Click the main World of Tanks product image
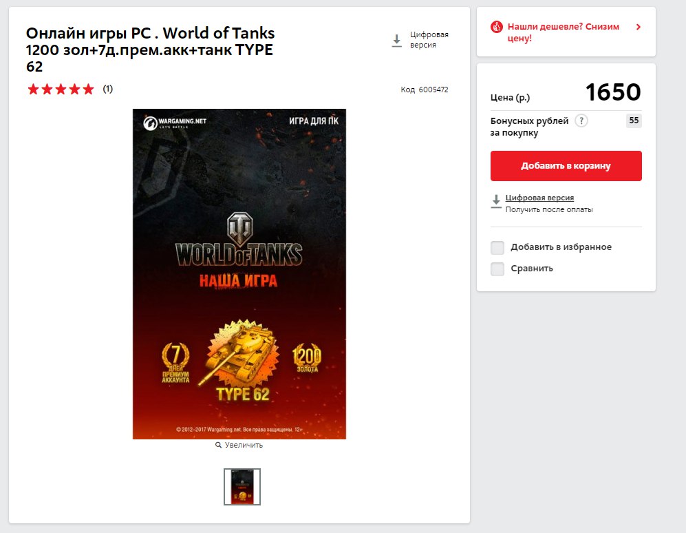Viewport: 686px width, 533px height. pos(239,273)
